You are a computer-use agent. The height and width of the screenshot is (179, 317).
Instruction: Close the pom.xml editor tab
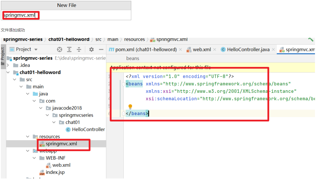(180, 50)
